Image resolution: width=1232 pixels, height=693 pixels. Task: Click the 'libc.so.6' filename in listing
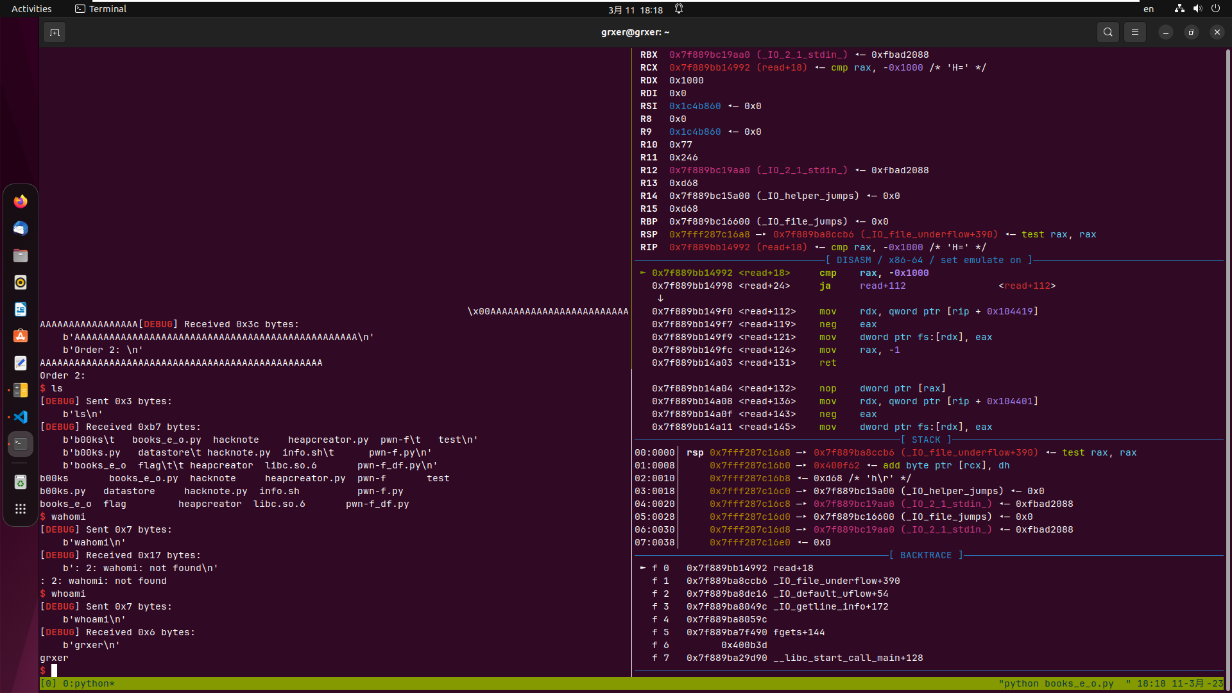279,504
